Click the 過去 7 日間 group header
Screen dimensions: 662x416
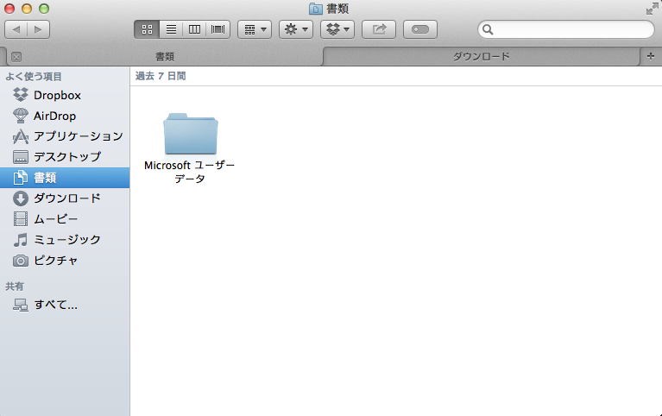[x=161, y=76]
